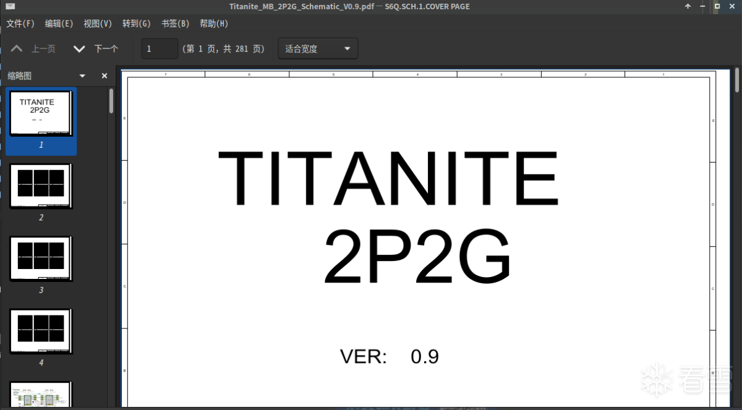Screen dimensions: 742x410
Task: Close the thumbnail sidebar panel
Action: tap(104, 76)
